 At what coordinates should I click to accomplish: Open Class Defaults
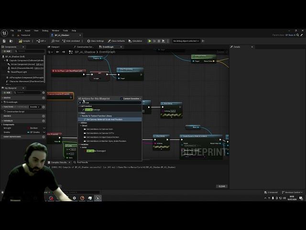[116, 41]
